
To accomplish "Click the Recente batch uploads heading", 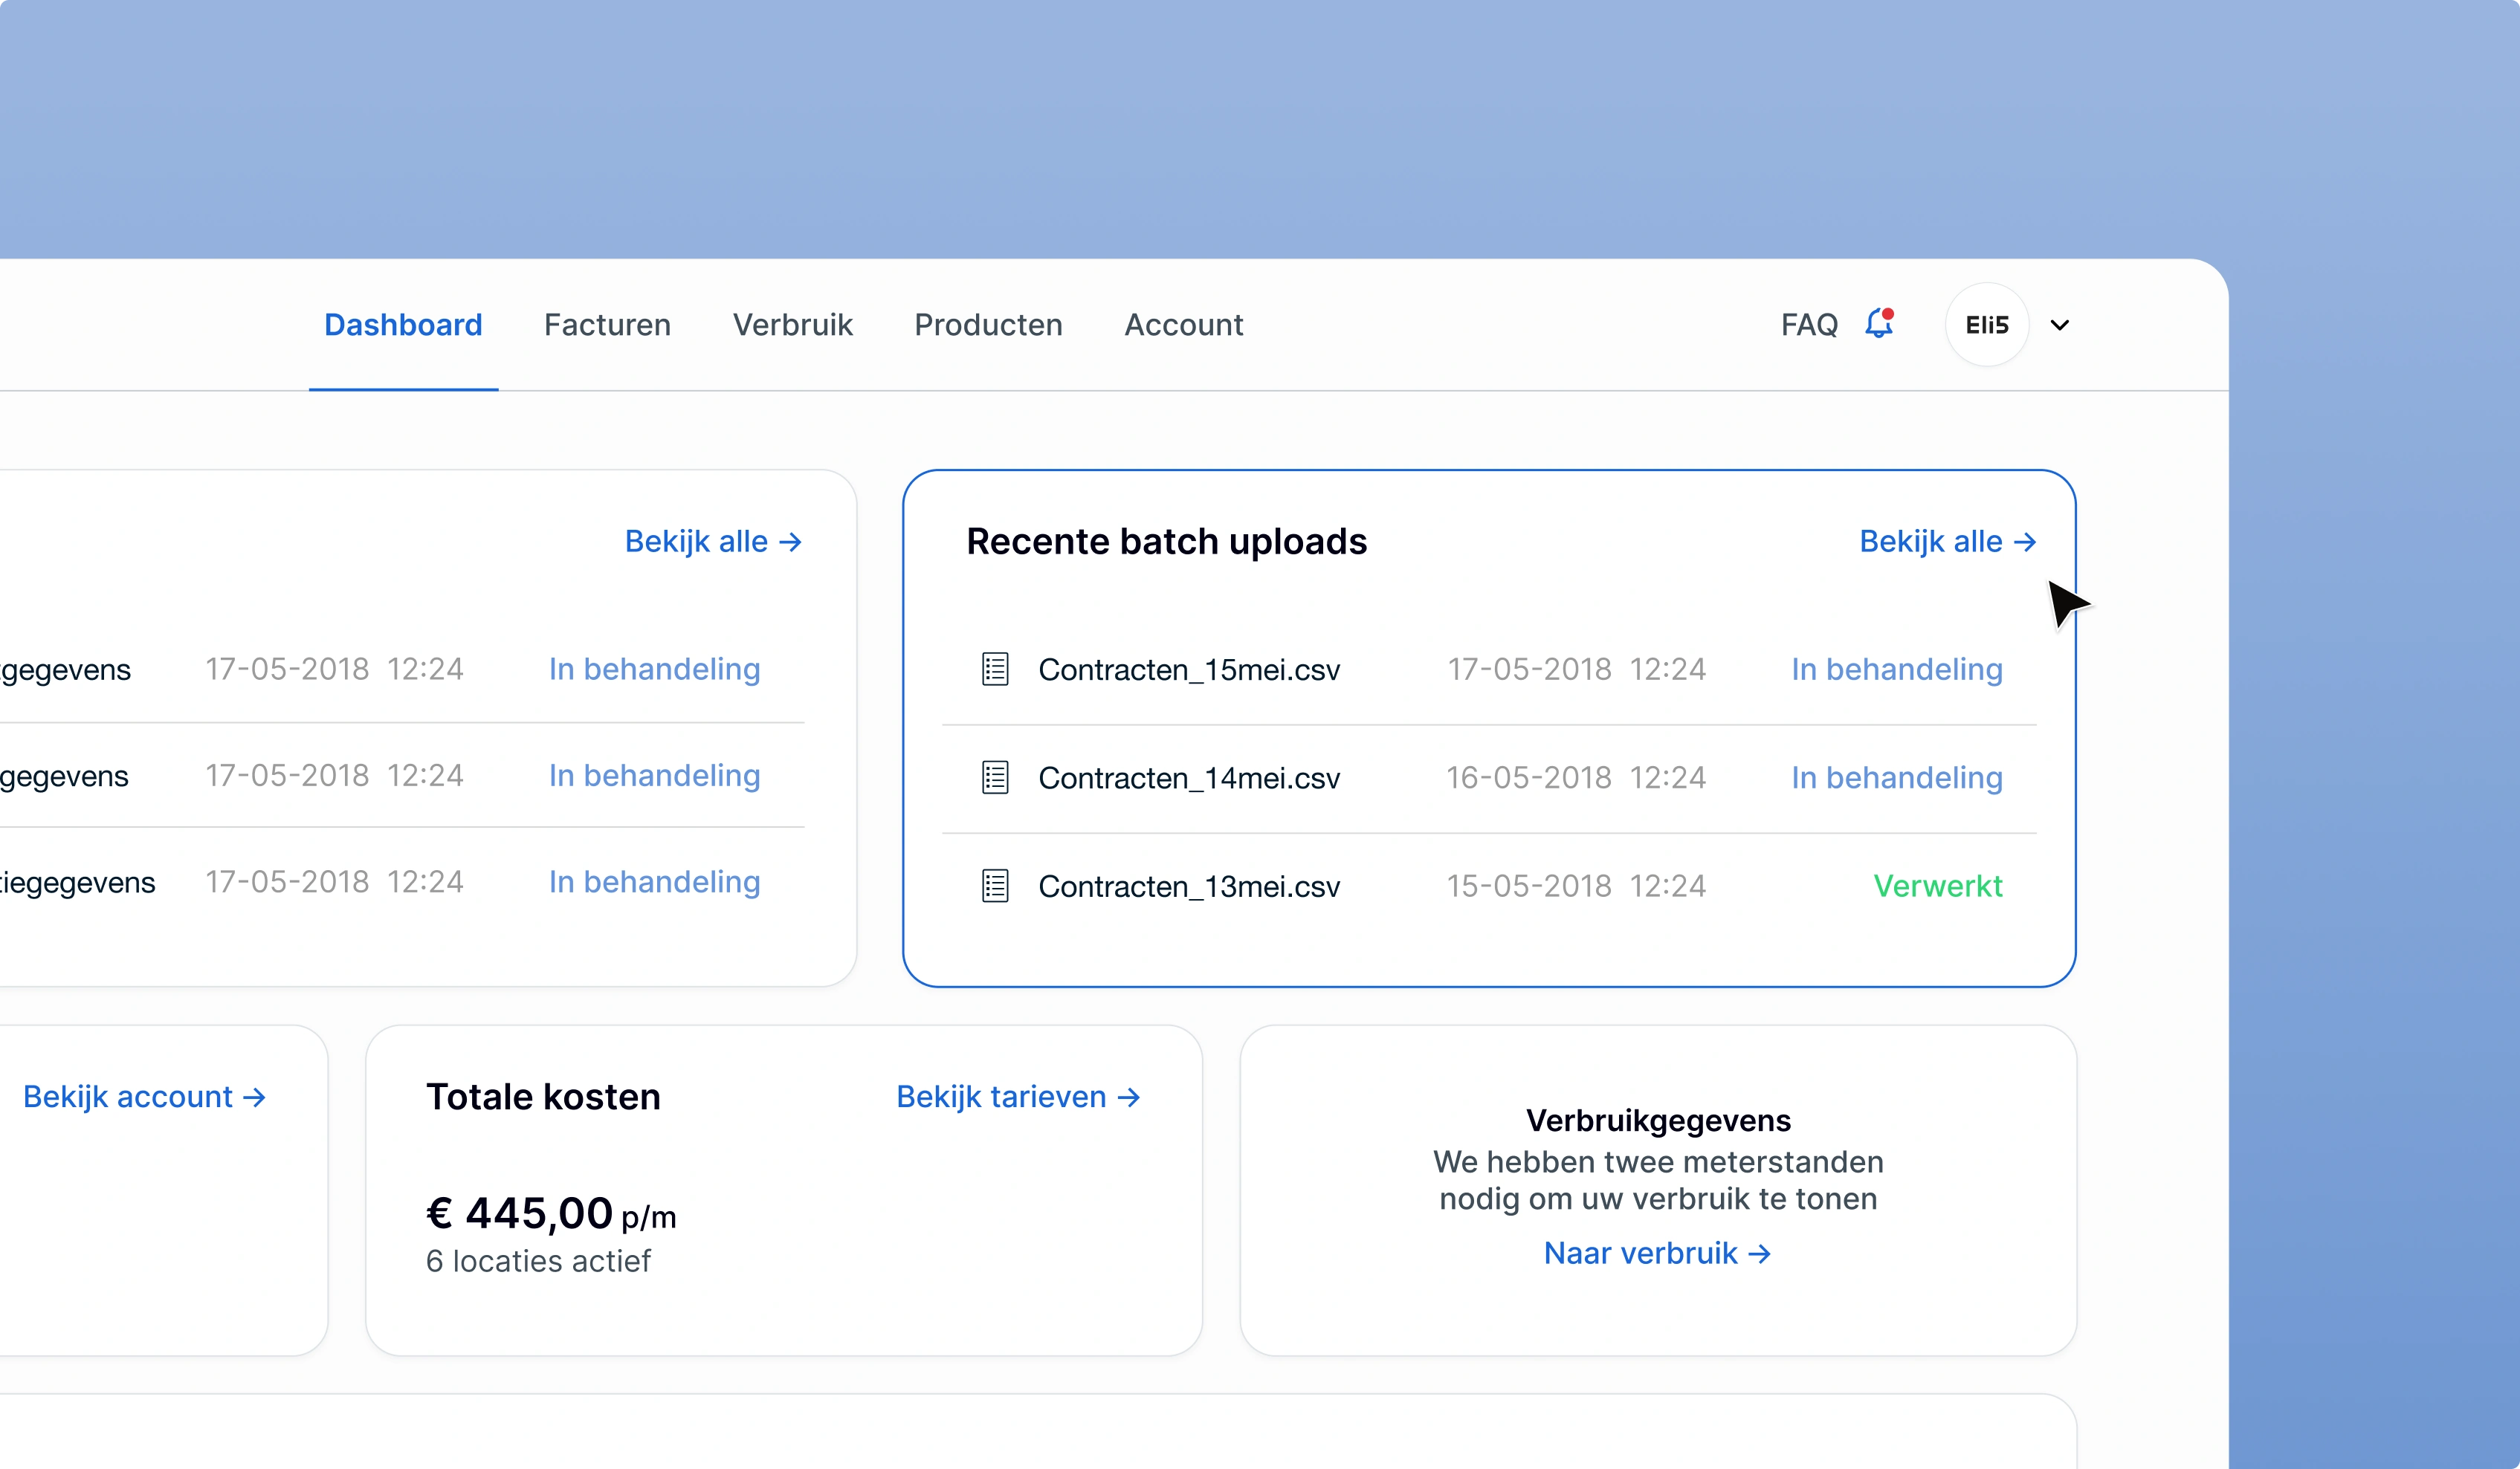I will [1166, 542].
